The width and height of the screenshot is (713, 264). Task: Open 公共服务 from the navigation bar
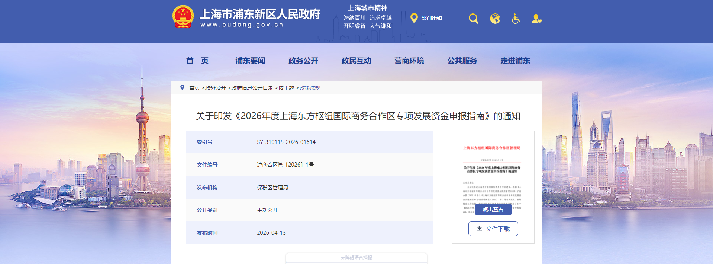coord(462,61)
